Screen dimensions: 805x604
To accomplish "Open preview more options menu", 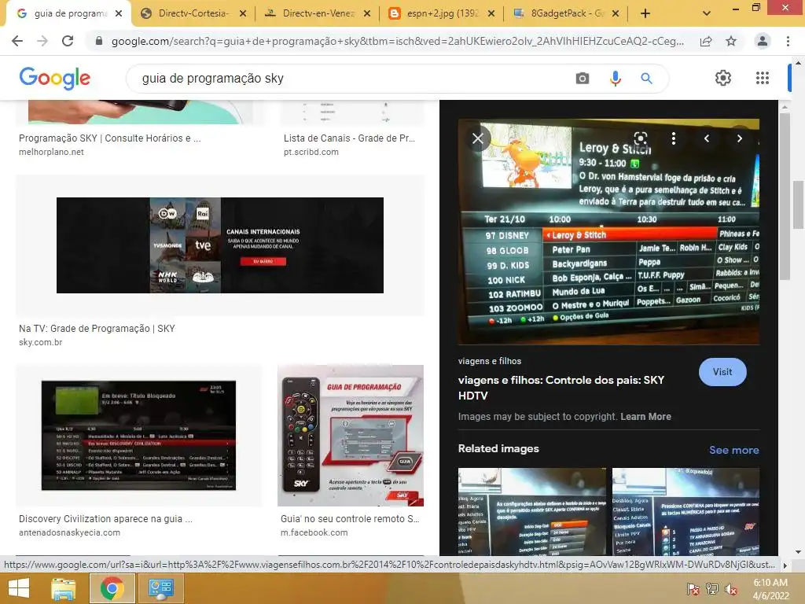I will coord(674,138).
